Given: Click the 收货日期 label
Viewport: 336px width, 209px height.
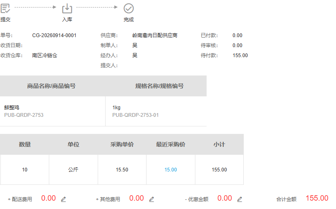Looking at the screenshot, I should tap(11, 45).
